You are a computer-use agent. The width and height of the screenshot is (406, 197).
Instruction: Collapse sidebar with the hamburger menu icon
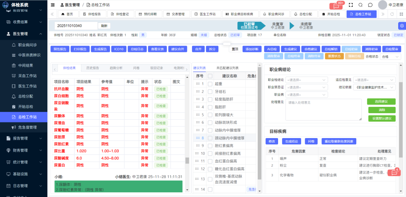[53, 5]
